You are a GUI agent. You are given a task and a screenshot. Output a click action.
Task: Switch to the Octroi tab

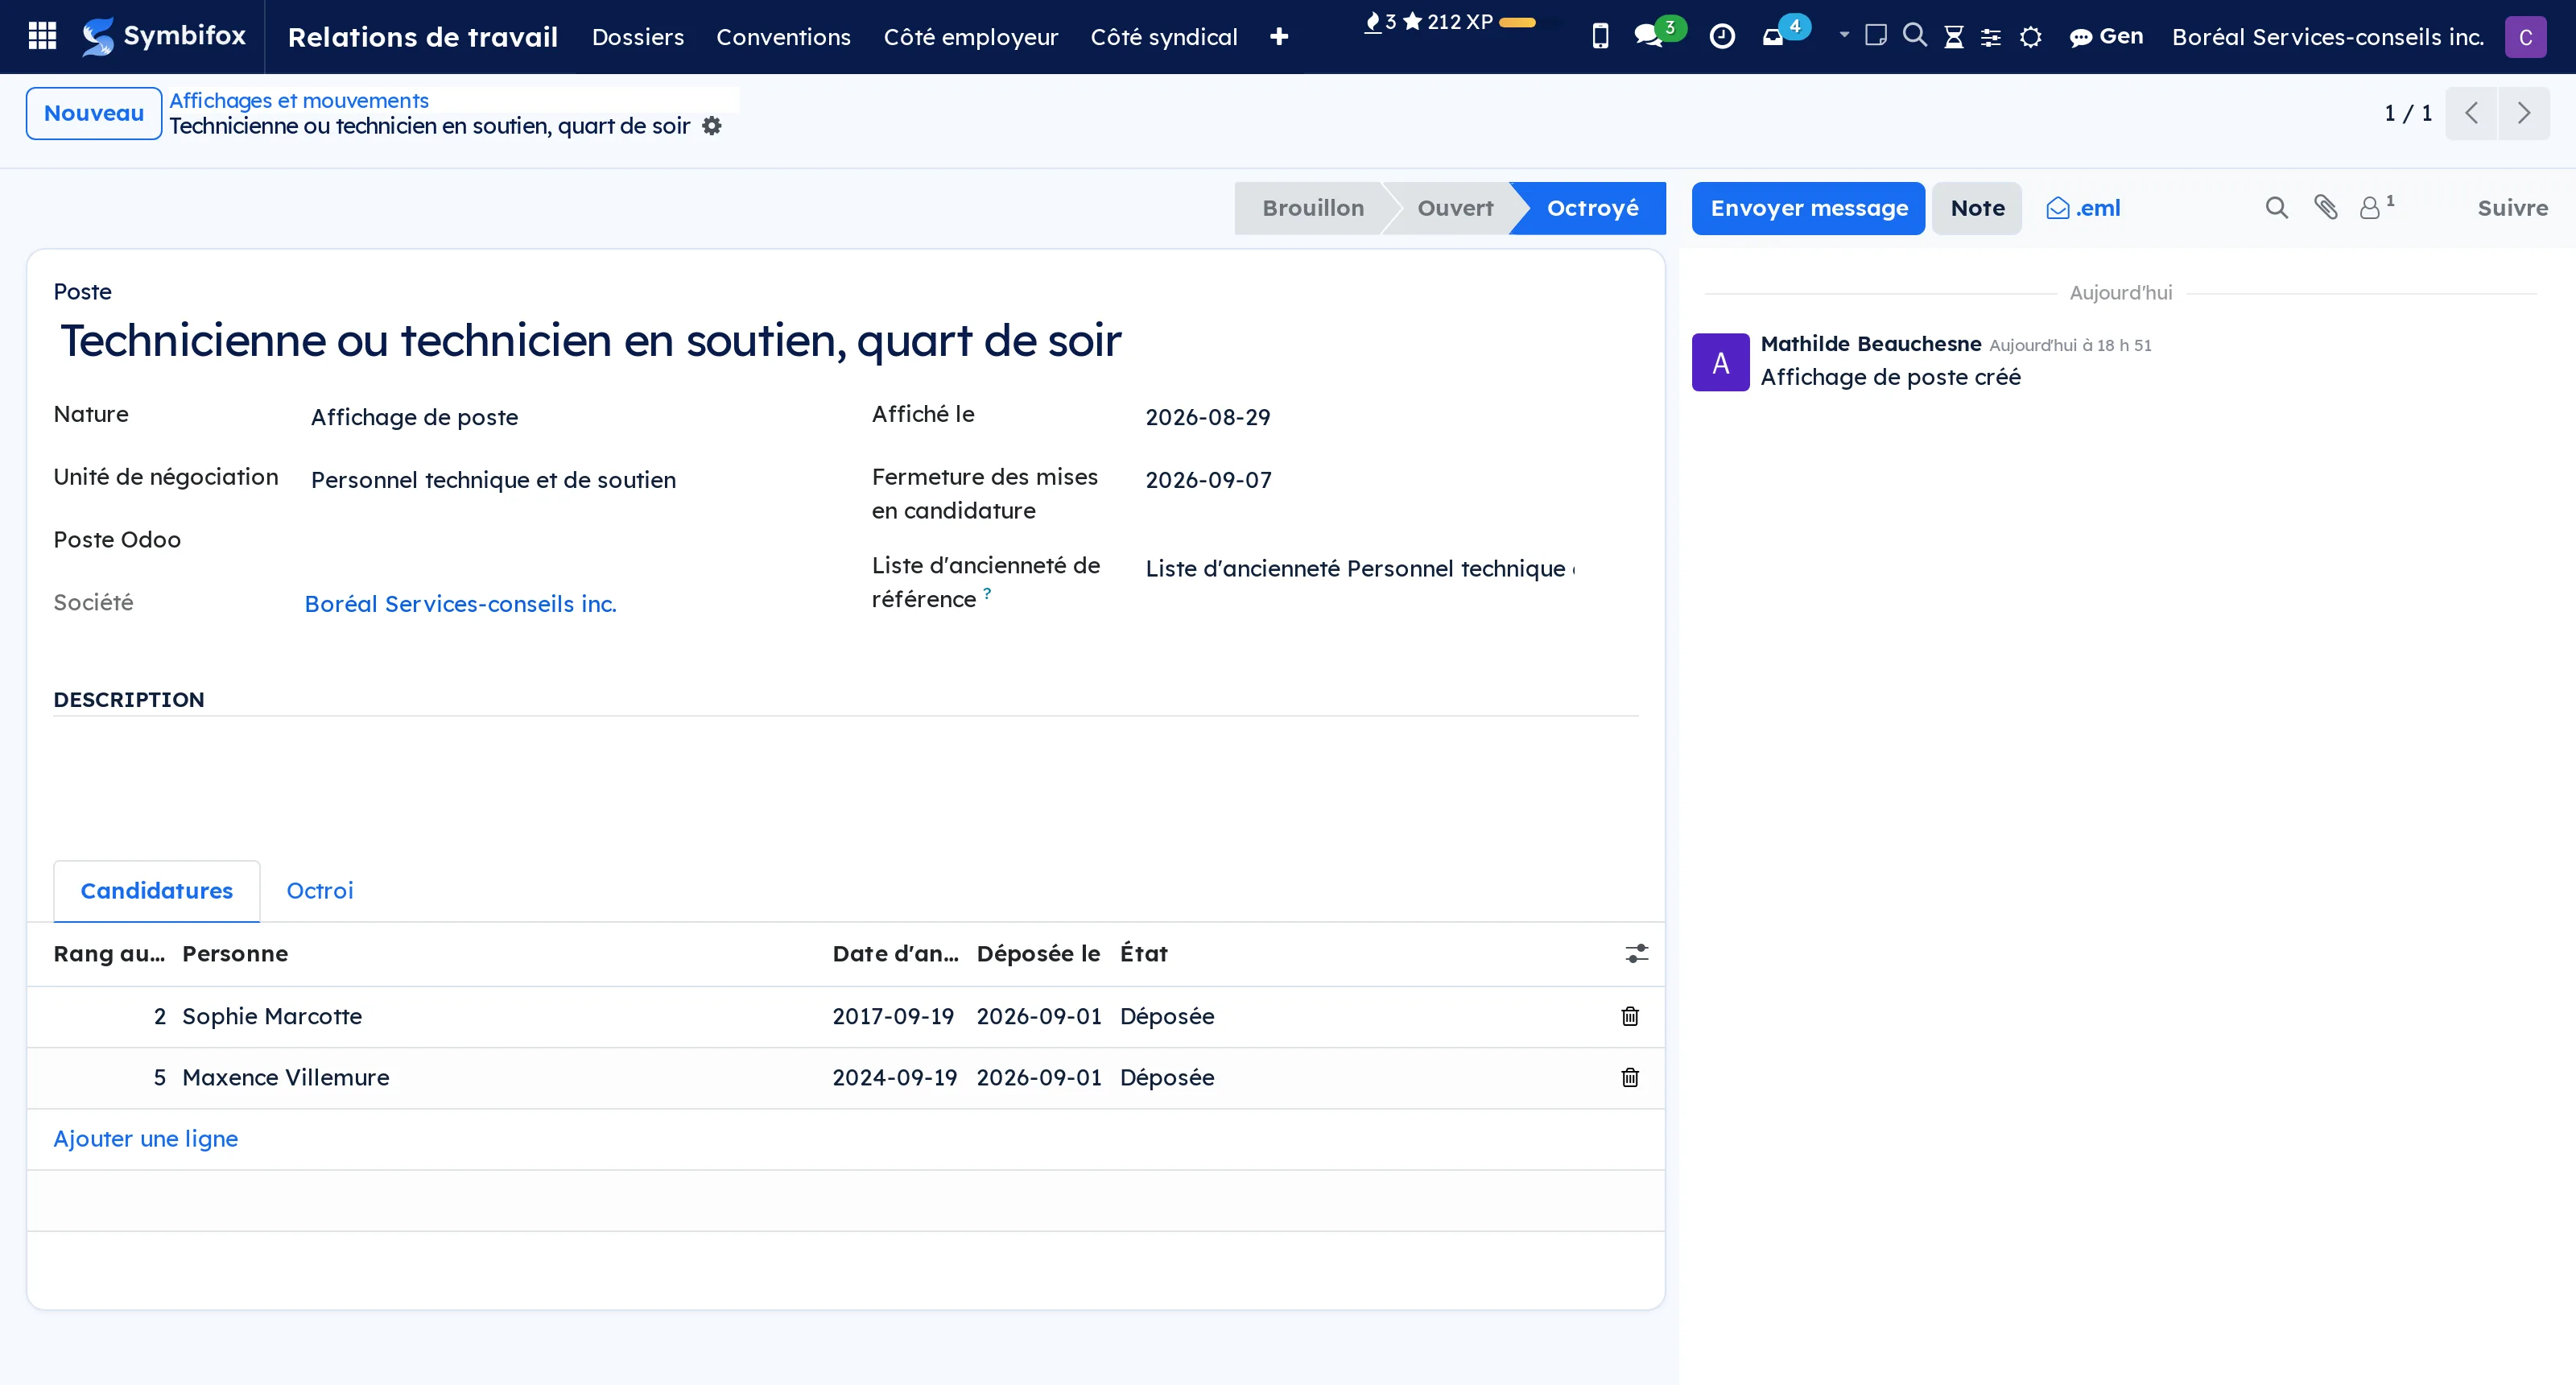point(320,890)
